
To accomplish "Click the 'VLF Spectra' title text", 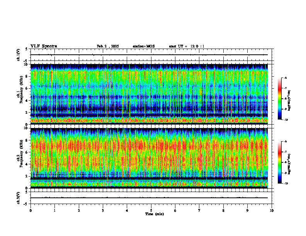I will [44, 46].
